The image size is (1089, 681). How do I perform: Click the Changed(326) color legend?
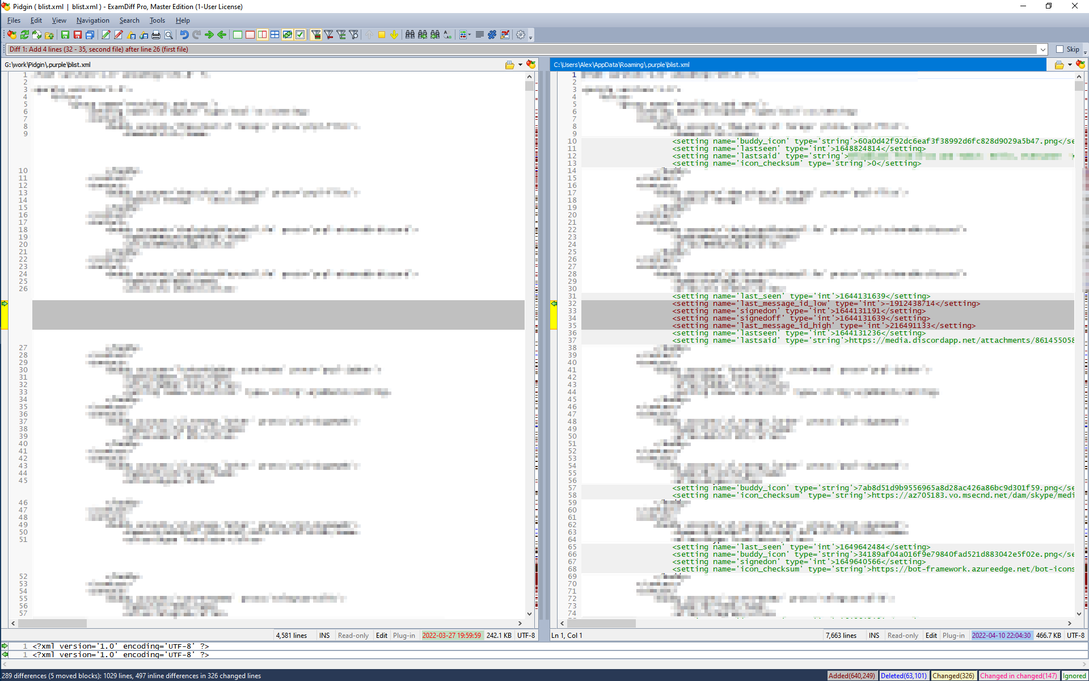point(953,676)
